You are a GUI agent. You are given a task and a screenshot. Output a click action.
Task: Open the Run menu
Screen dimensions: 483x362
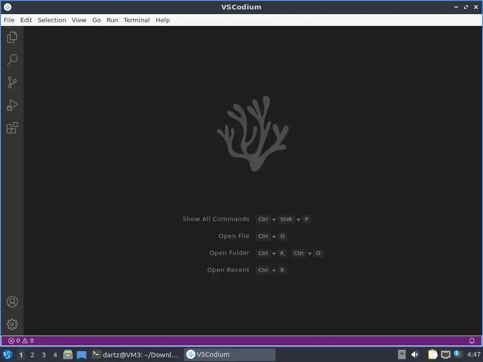coord(112,20)
